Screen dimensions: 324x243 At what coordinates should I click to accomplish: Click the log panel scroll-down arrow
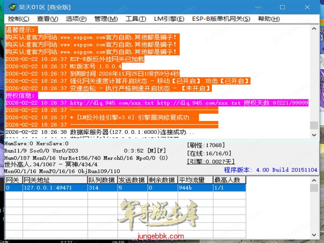314,135
